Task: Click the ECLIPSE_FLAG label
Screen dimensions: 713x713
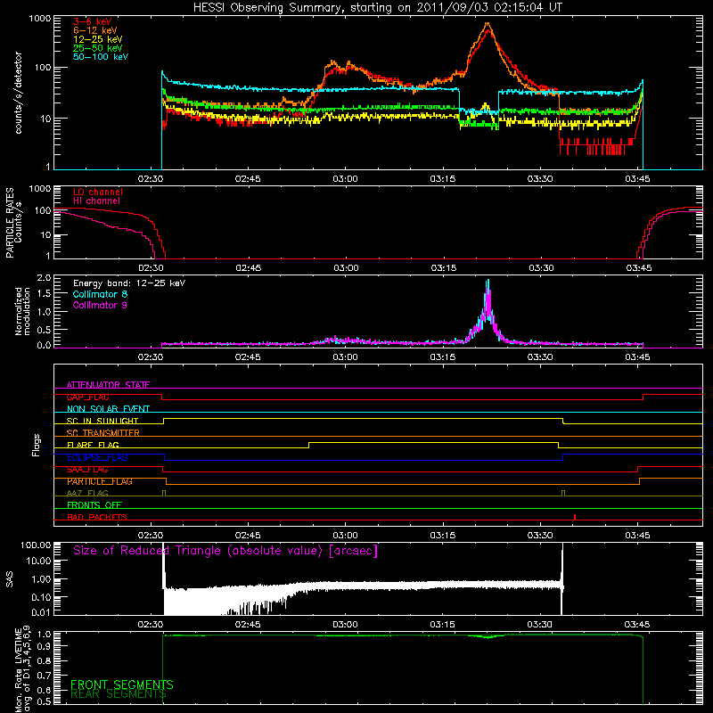Action: [x=97, y=457]
